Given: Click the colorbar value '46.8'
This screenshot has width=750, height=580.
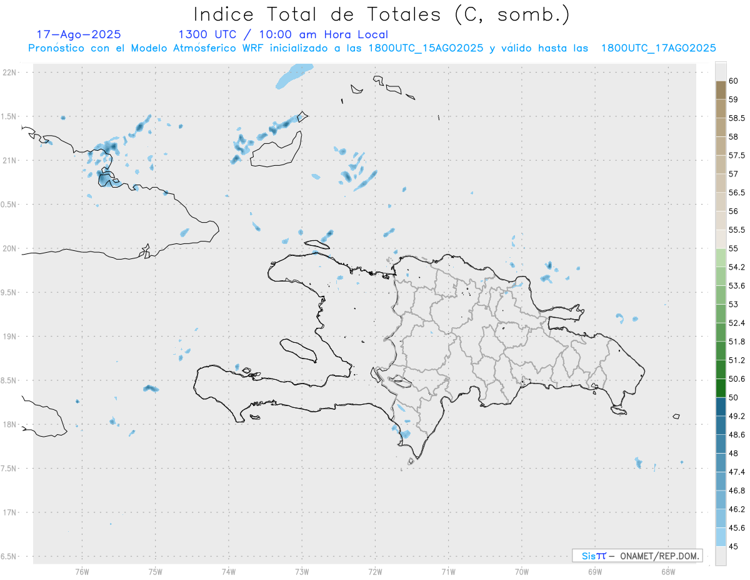Looking at the screenshot, I should tap(737, 491).
